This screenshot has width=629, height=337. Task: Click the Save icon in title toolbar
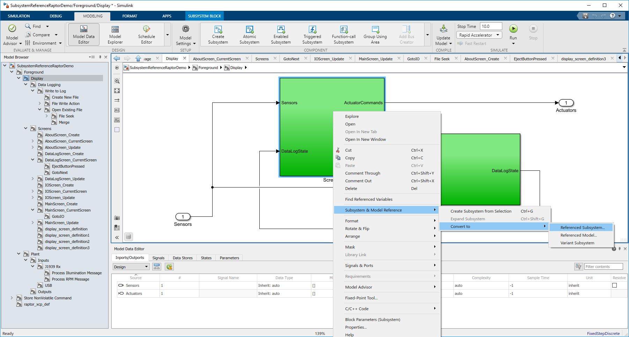pyautogui.click(x=585, y=16)
